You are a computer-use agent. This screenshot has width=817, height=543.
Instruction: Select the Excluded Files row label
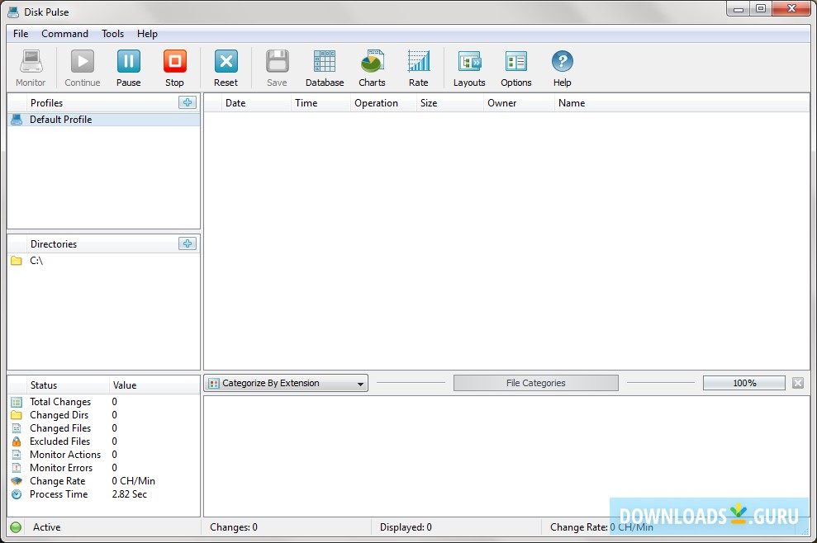[x=59, y=441]
